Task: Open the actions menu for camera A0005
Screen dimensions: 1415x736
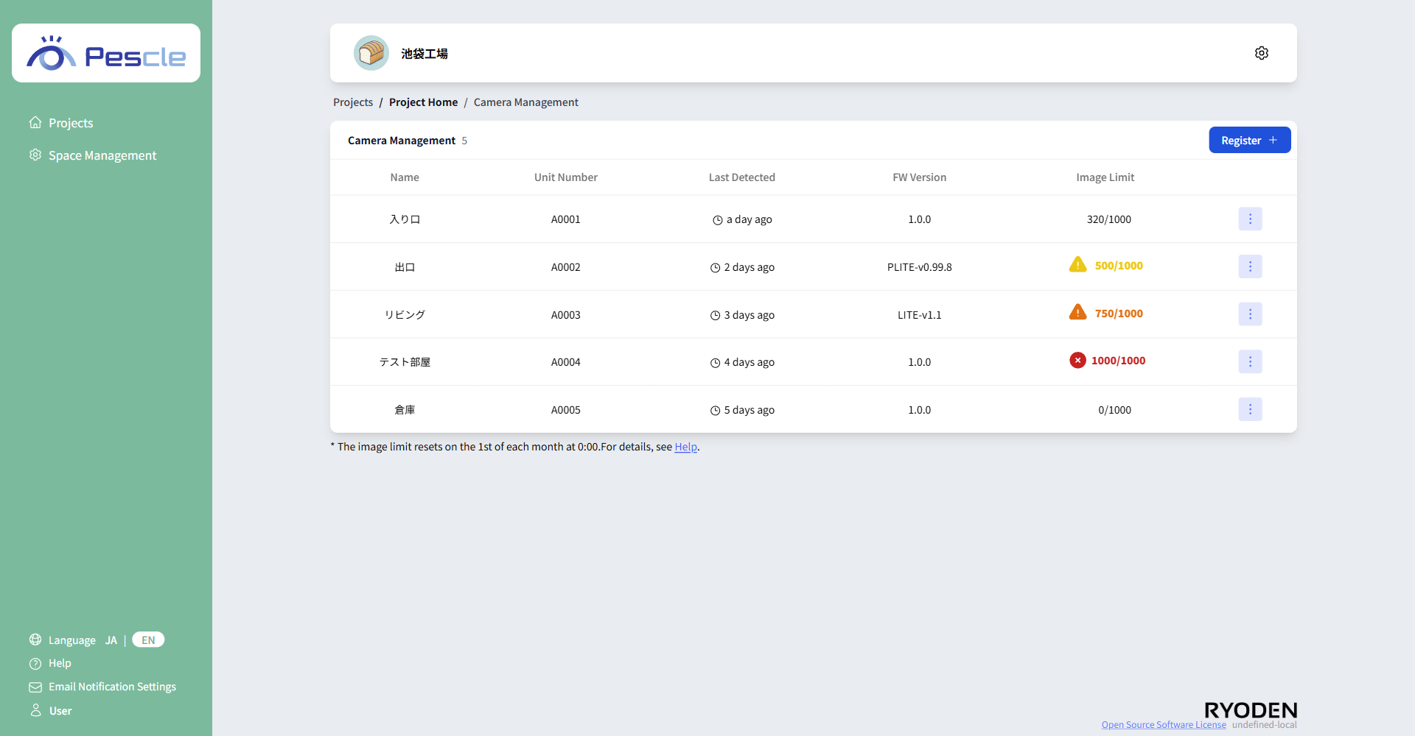Action: (1249, 409)
